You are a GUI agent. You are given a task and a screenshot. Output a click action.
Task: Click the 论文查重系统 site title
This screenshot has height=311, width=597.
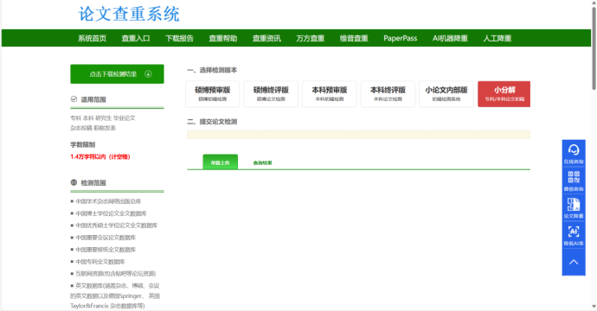pos(129,14)
